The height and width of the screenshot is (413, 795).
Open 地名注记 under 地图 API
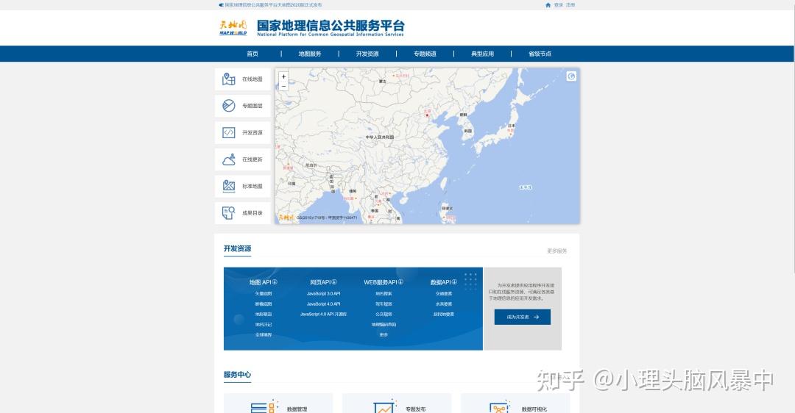[264, 325]
